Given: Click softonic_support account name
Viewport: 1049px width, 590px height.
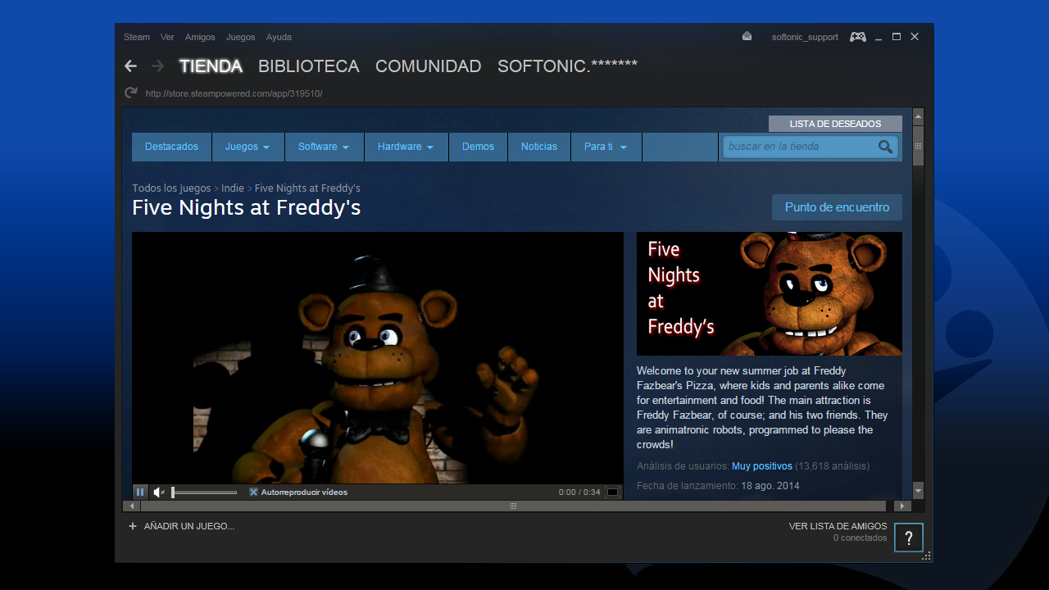Looking at the screenshot, I should (x=805, y=37).
